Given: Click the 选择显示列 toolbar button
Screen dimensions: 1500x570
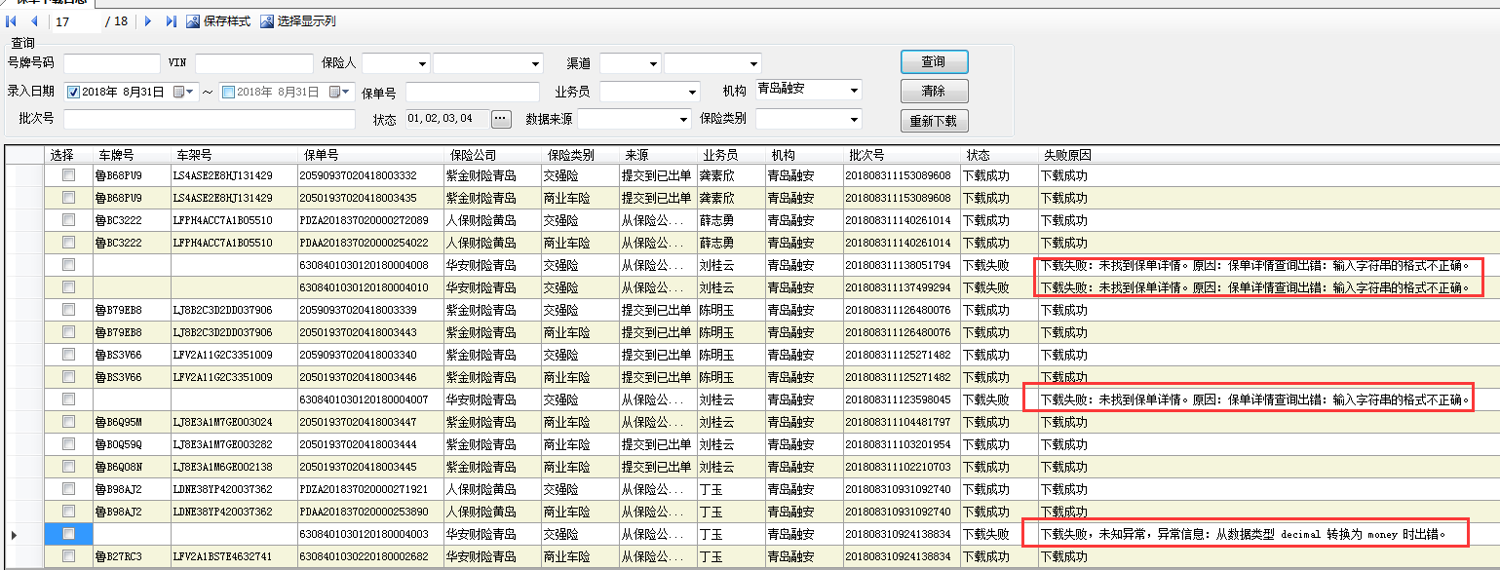Looking at the screenshot, I should [298, 21].
